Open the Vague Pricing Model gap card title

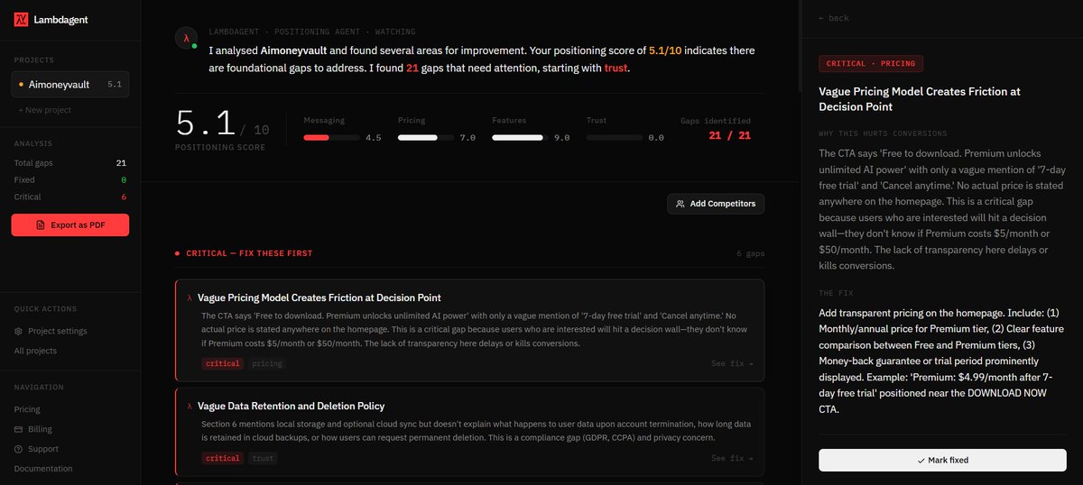(x=319, y=297)
